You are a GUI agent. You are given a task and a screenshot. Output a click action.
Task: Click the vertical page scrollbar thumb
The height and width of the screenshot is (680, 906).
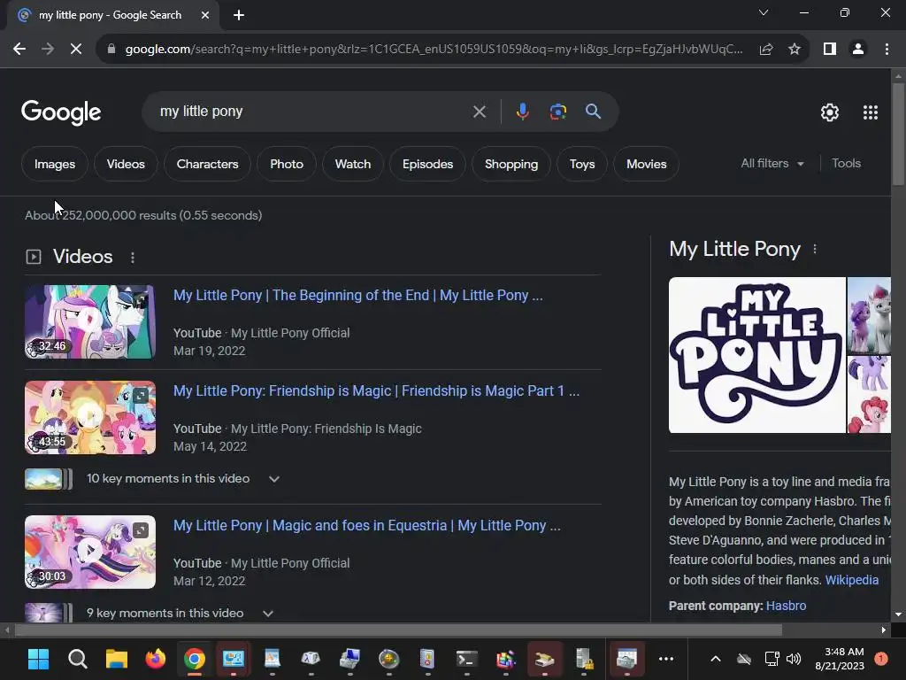[x=898, y=135]
